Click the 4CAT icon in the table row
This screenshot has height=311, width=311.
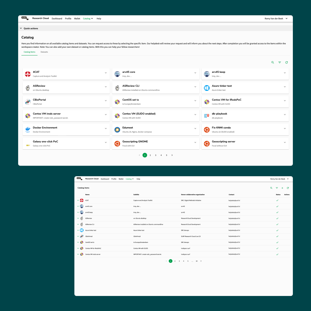point(82,200)
